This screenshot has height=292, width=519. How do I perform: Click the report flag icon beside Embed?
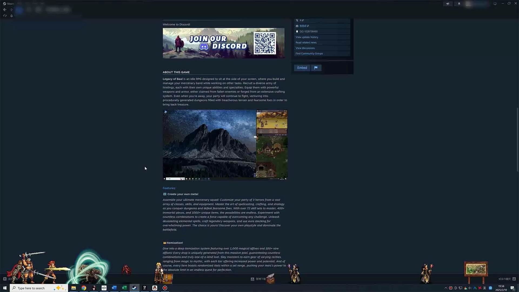click(x=316, y=68)
